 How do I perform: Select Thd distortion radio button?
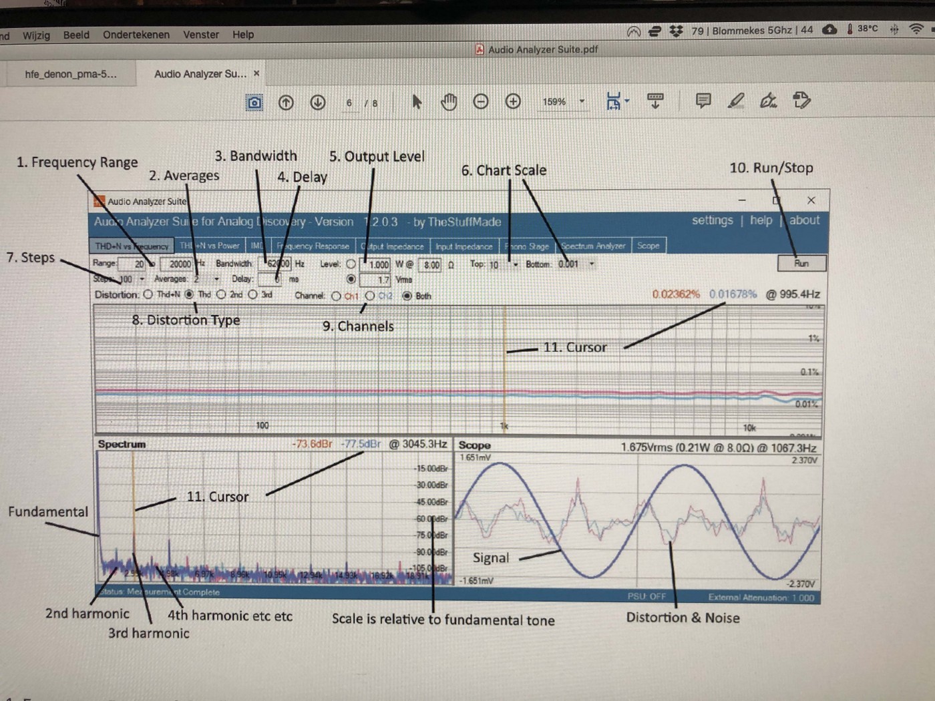pos(189,294)
